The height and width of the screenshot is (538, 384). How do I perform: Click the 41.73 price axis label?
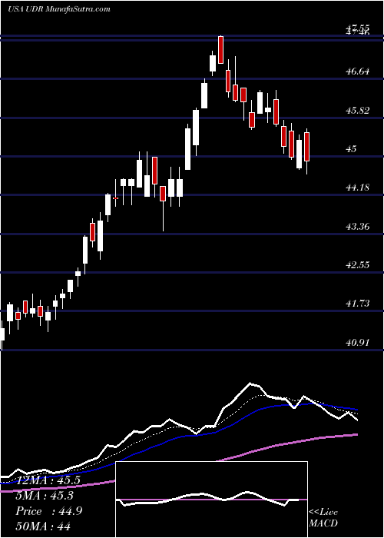click(358, 304)
